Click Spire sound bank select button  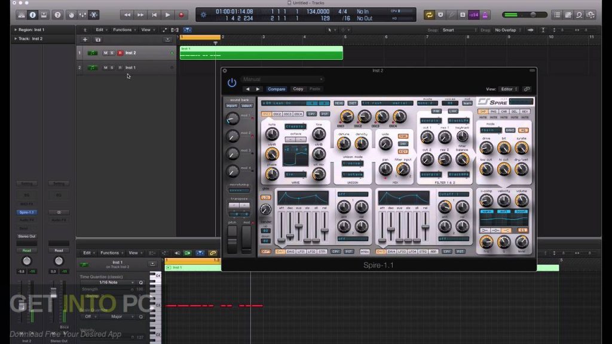[246, 106]
